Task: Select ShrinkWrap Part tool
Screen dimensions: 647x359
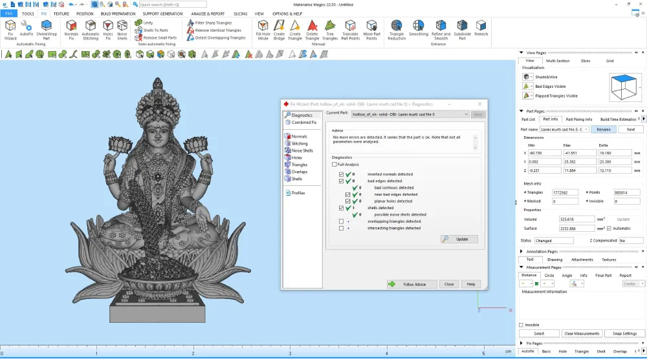Action: 46,30
